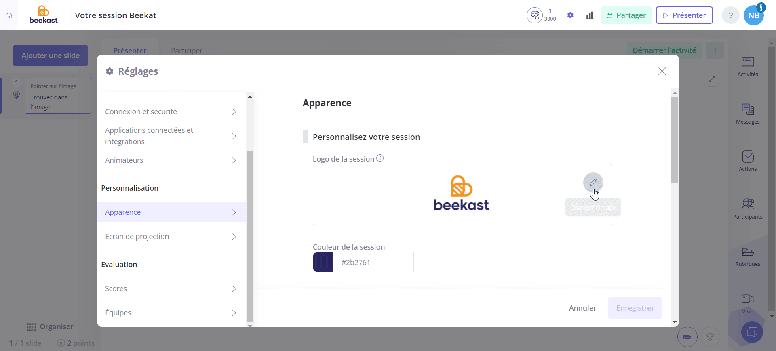
Task: Click Ajouter une slide button
Action: [x=51, y=56]
